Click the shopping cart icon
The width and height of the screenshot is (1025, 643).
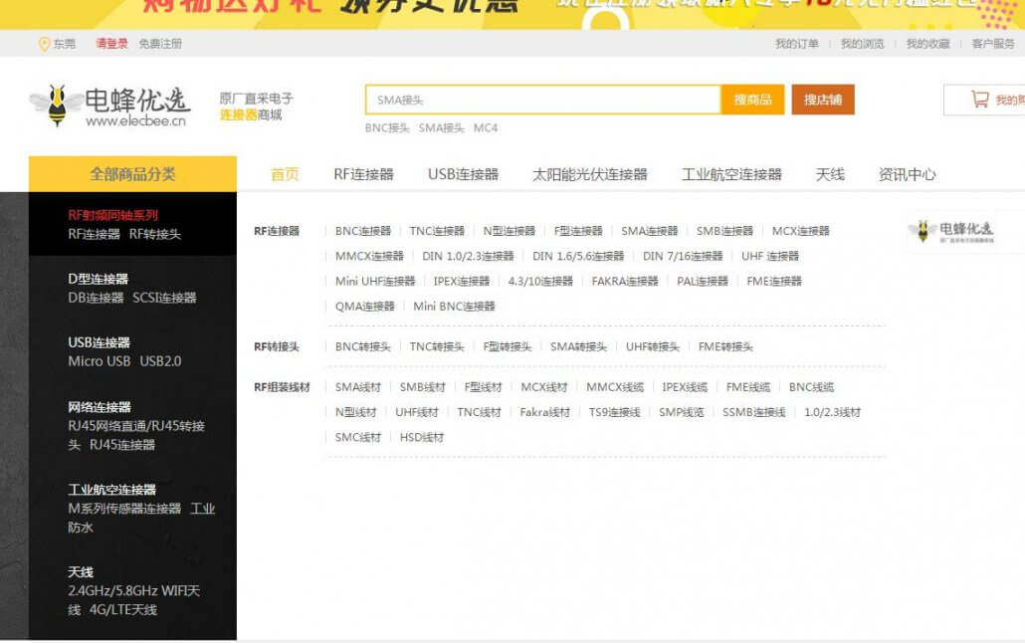point(979,100)
